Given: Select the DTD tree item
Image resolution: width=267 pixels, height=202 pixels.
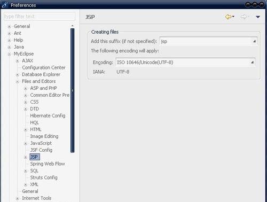Looking at the screenshot, I should point(34,108).
